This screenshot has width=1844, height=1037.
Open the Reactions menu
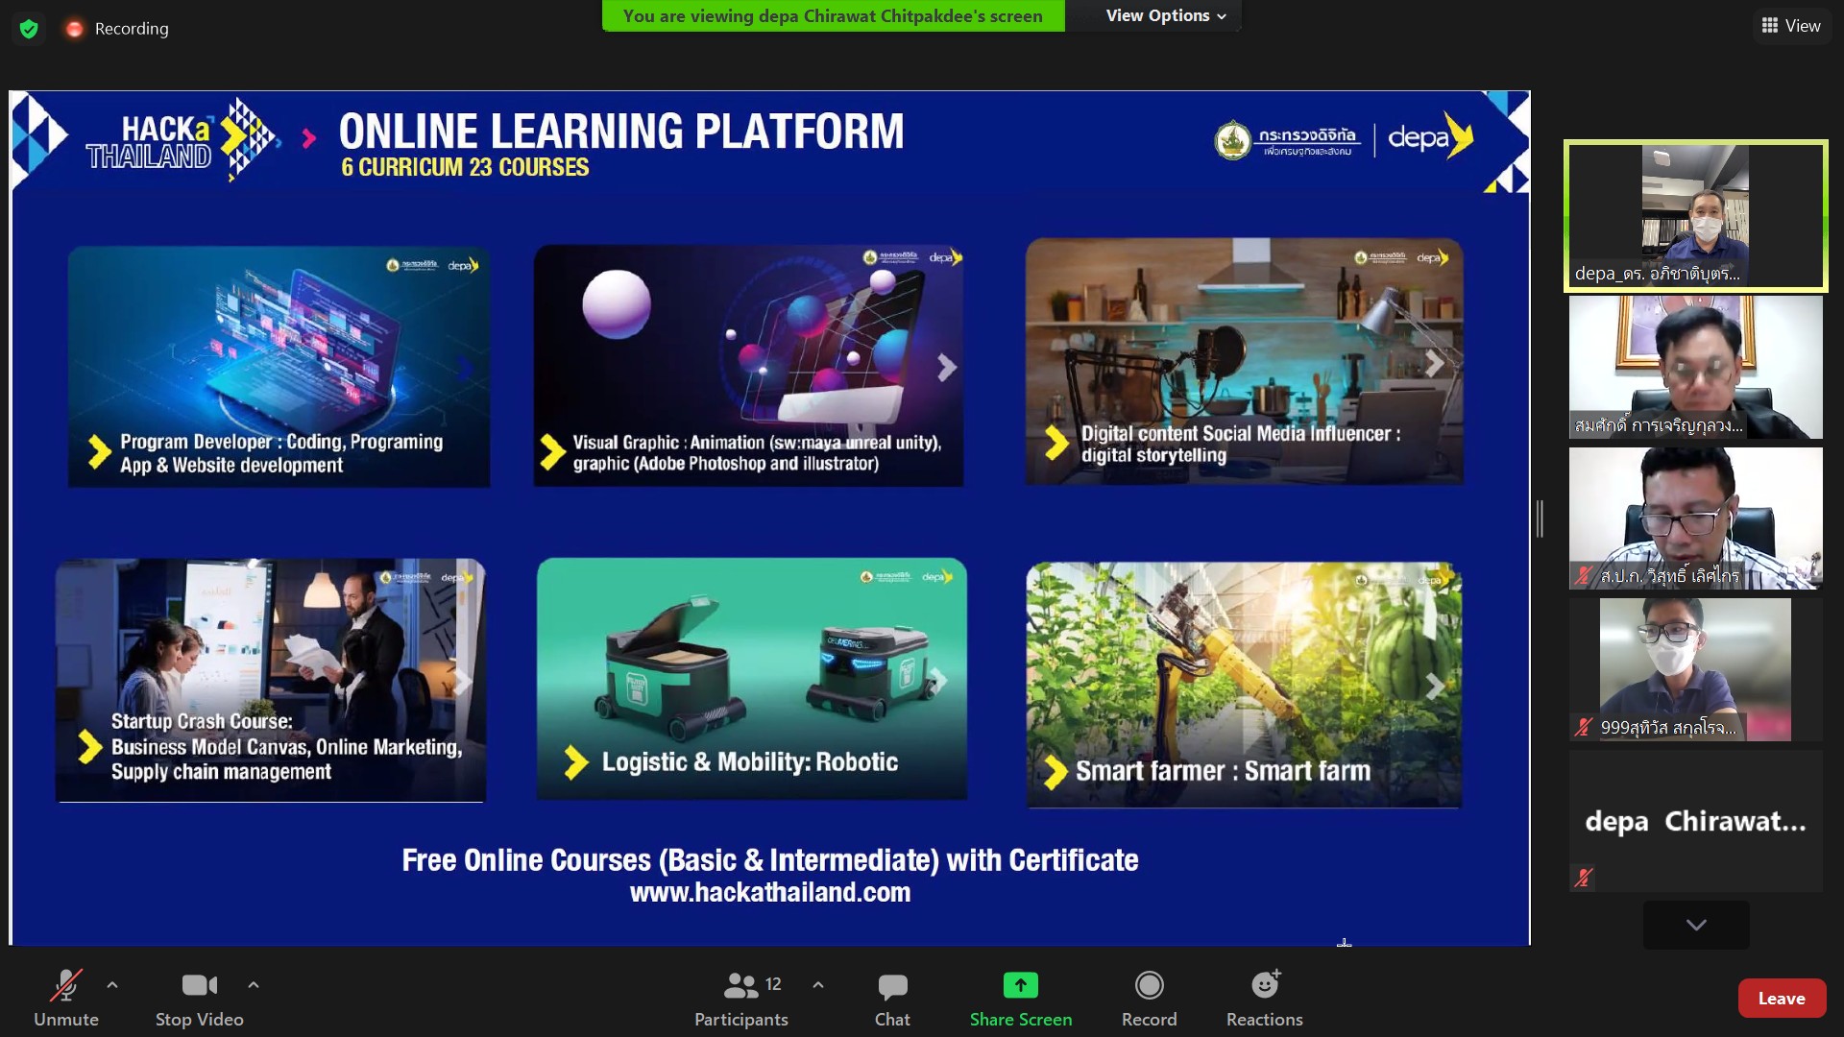1264,999
